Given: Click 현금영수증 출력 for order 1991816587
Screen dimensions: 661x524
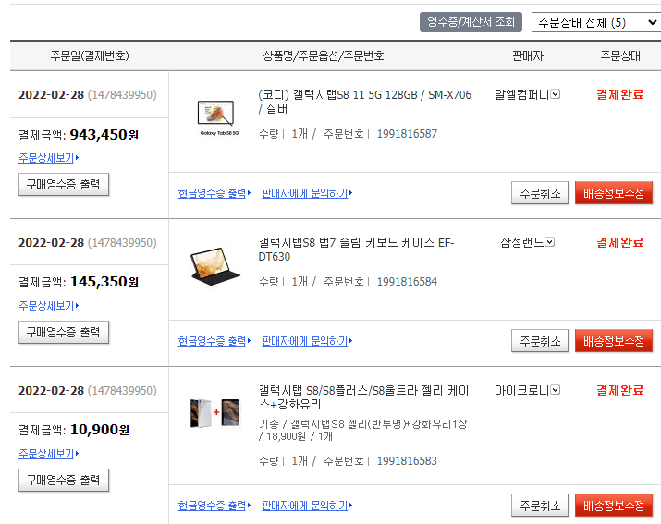Looking at the screenshot, I should [x=214, y=193].
